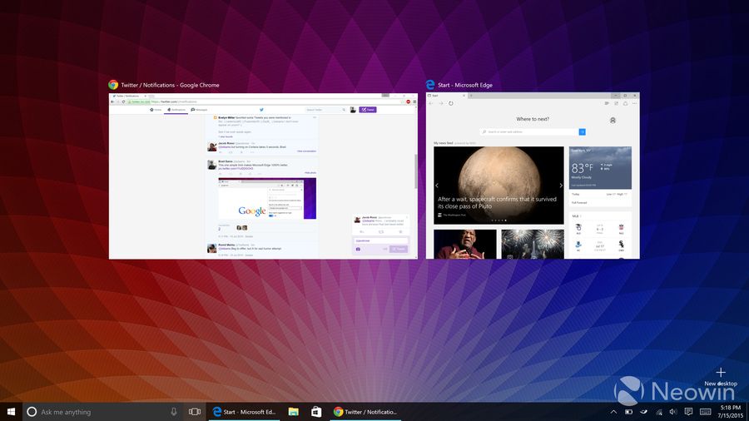
Task: Open the OneDrive tray icon
Action: pyautogui.click(x=643, y=412)
